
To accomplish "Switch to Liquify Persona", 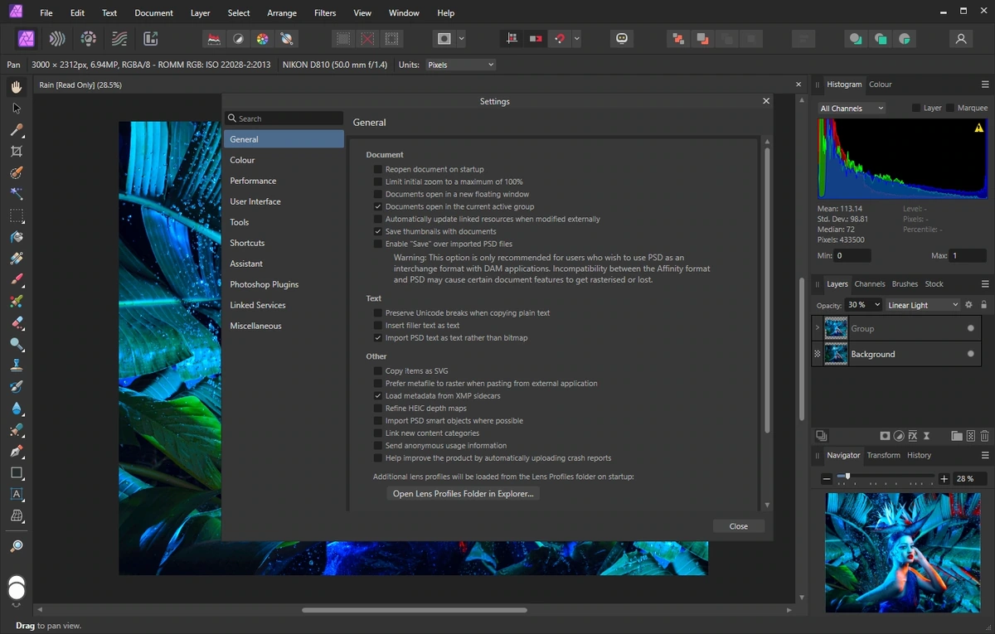I will tap(57, 38).
